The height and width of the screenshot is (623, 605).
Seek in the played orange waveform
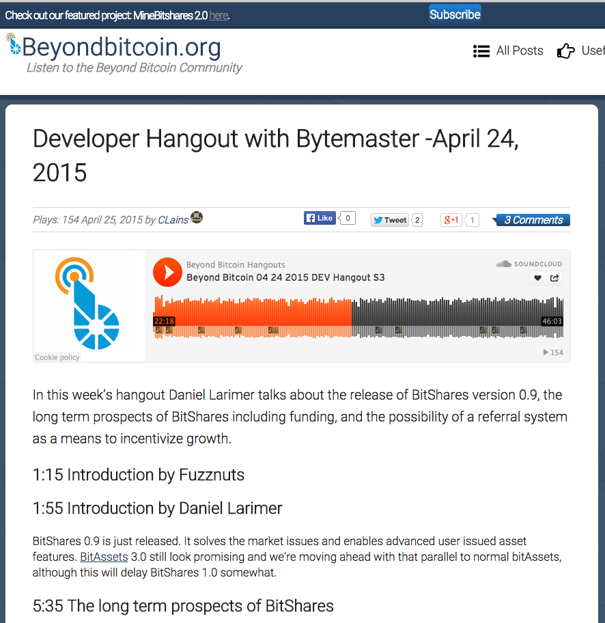(253, 317)
